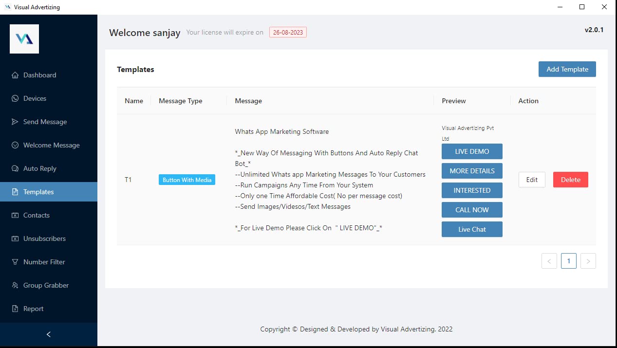Click the Contacts icon in sidebar
This screenshot has width=617, height=348.
(15, 215)
